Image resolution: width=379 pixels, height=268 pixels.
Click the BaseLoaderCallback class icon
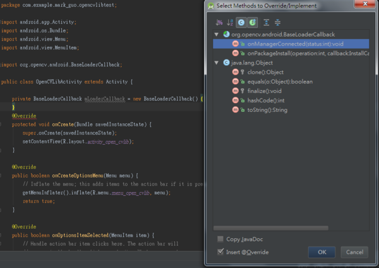point(226,34)
